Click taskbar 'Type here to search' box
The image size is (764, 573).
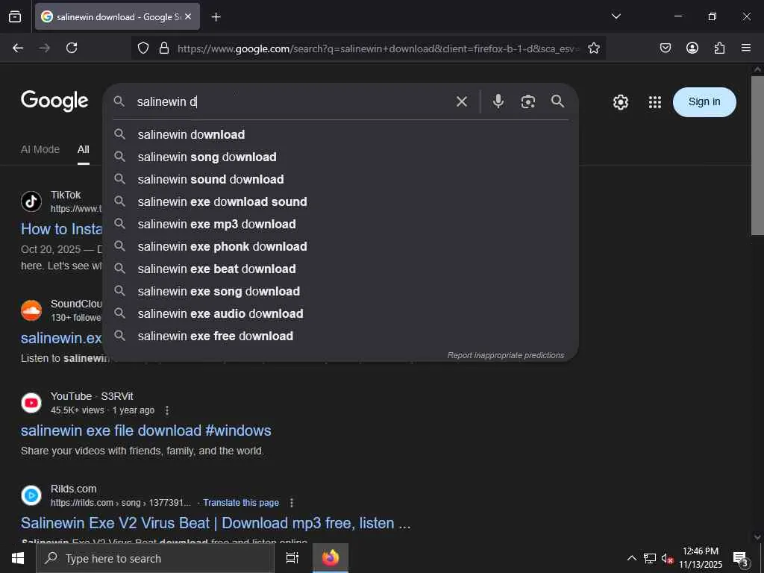[x=155, y=558]
